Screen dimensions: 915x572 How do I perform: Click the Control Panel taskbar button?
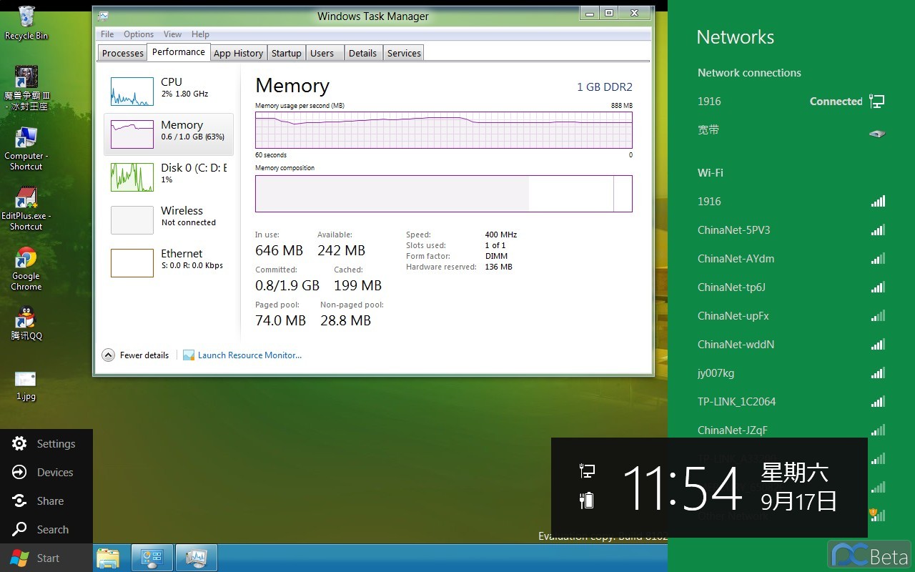pyautogui.click(x=152, y=558)
